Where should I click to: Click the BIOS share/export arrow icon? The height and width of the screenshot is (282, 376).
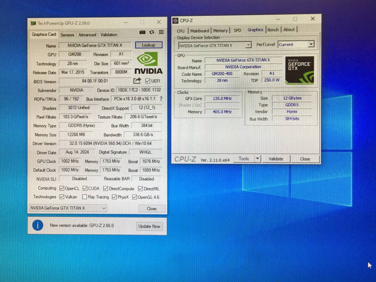point(137,81)
